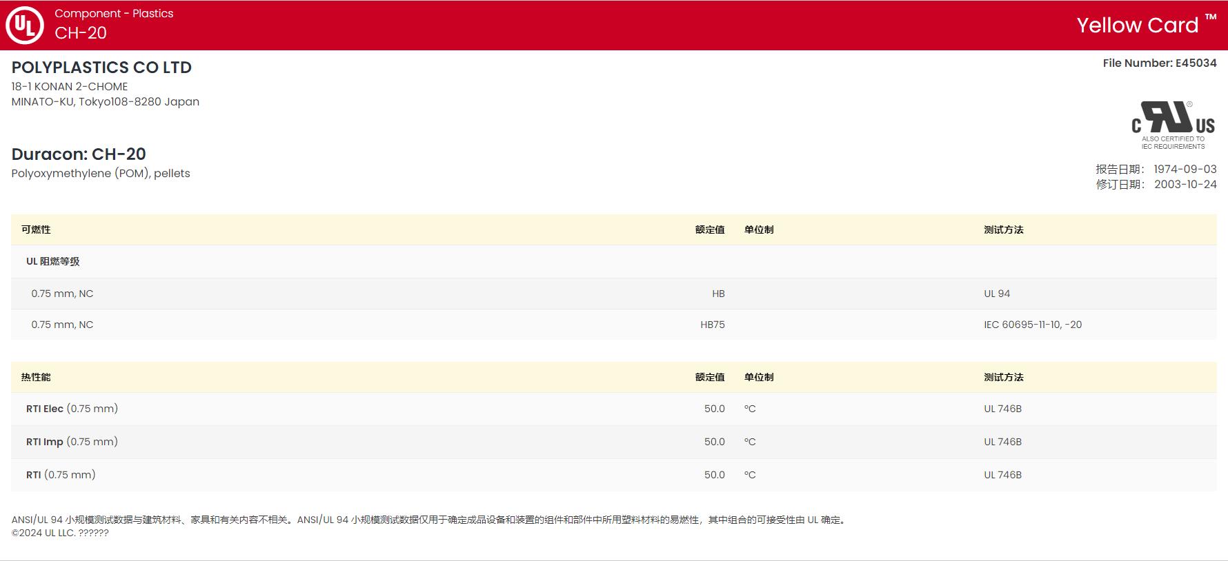Click File Number E45034
The image size is (1228, 561).
[1159, 63]
